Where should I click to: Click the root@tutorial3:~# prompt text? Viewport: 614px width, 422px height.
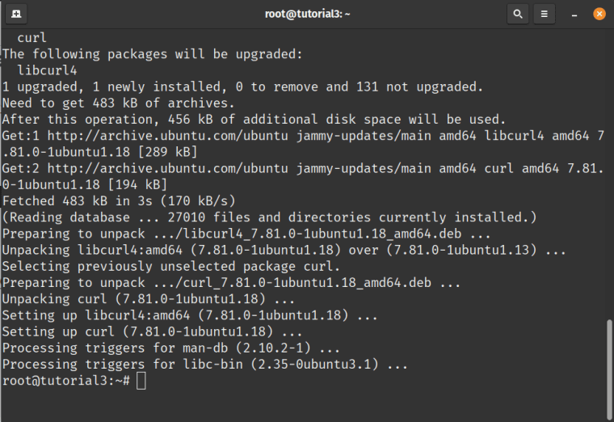65,381
